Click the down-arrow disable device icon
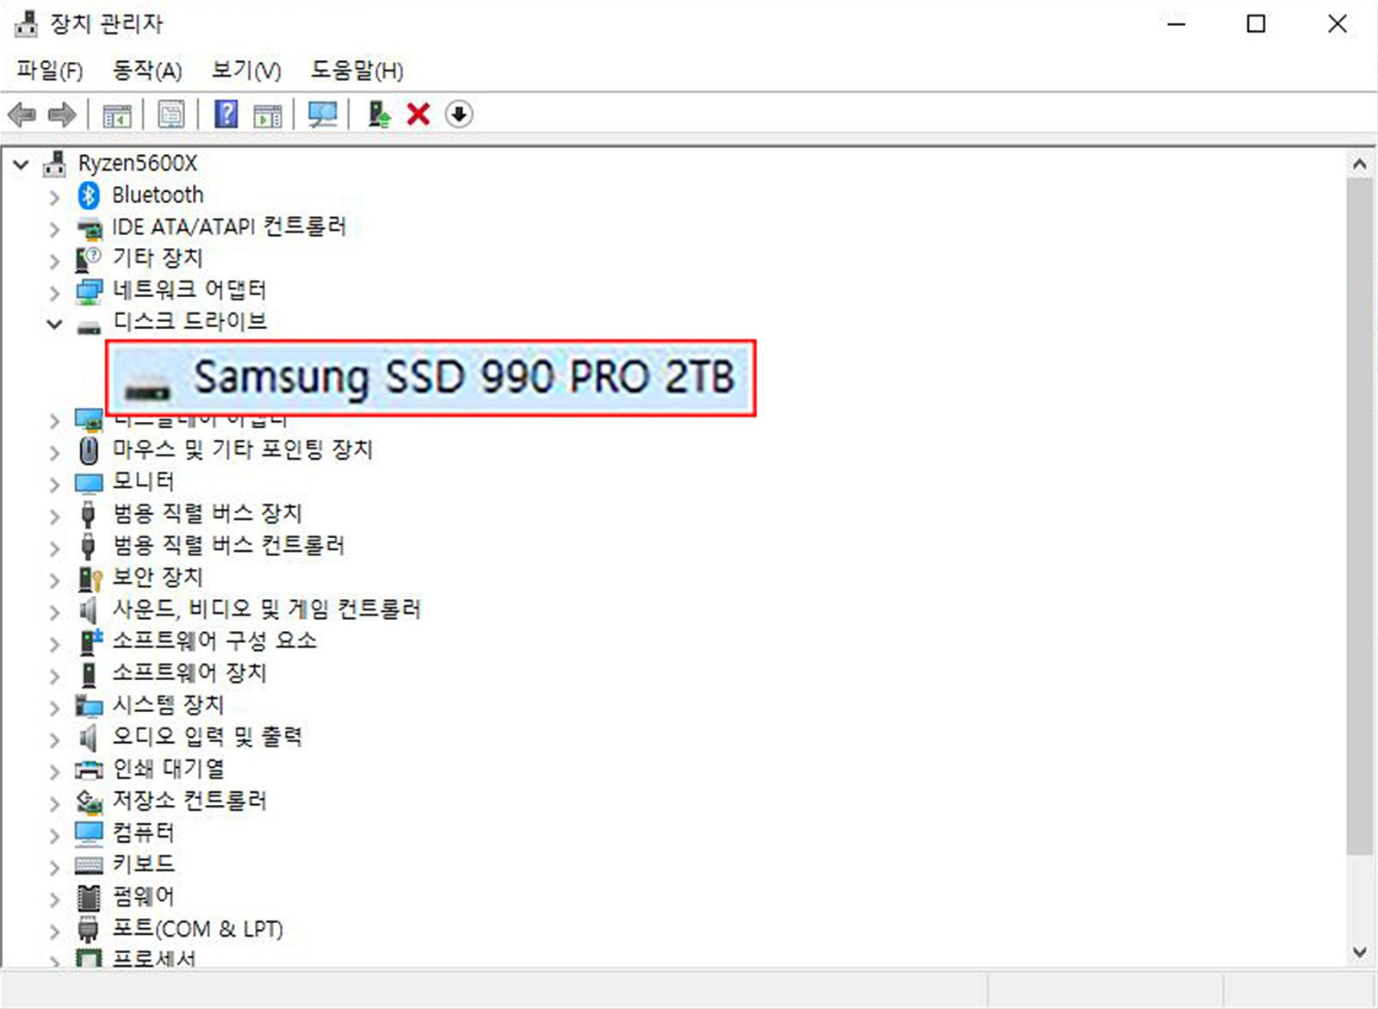Viewport: 1378px width, 1009px height. (x=459, y=114)
